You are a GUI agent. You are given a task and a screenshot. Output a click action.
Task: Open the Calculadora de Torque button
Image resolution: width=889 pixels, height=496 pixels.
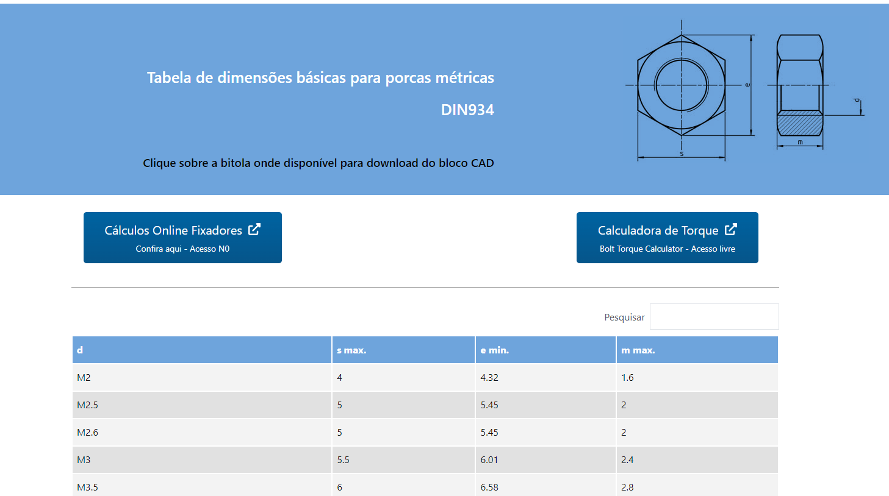tap(667, 238)
